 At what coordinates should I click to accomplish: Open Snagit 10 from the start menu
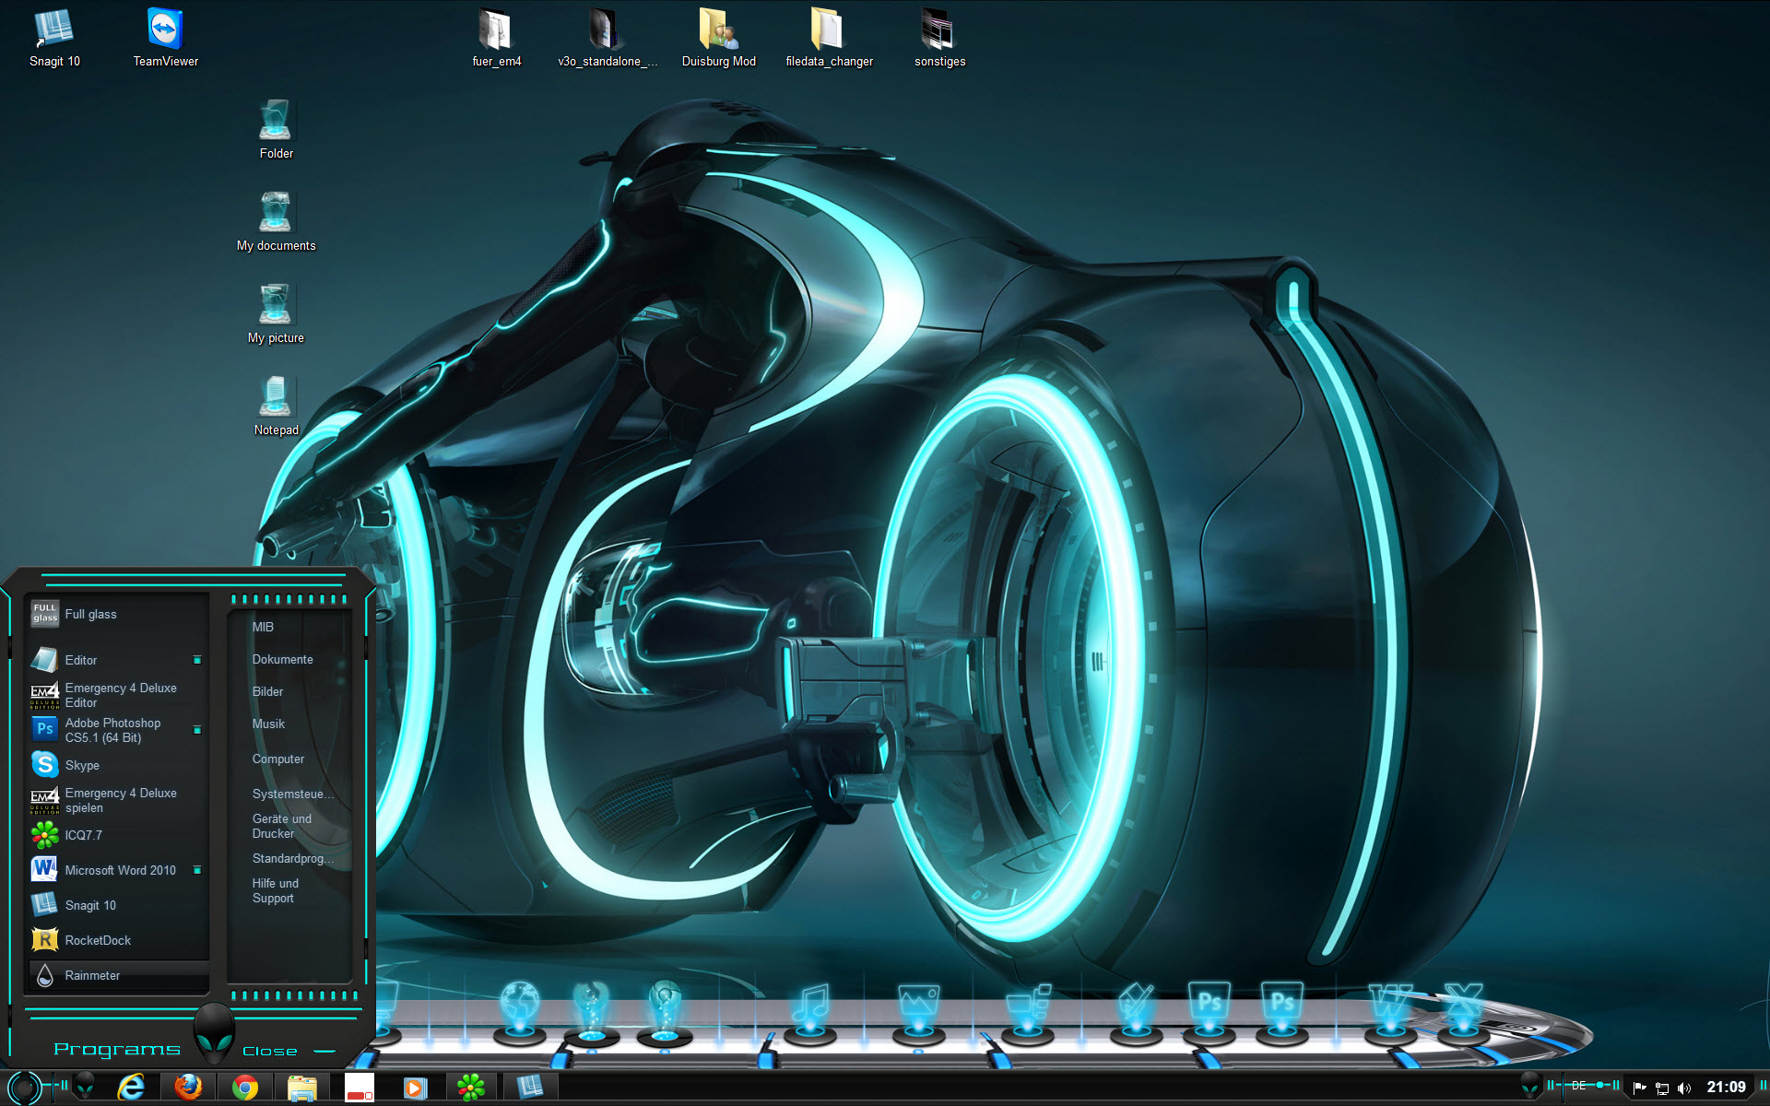click(117, 905)
